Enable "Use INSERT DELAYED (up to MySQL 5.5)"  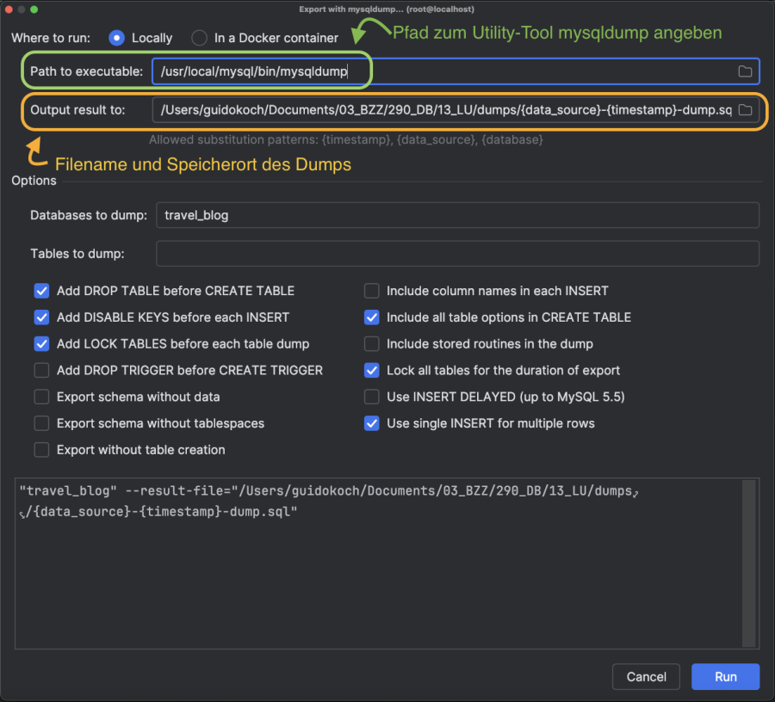(371, 397)
